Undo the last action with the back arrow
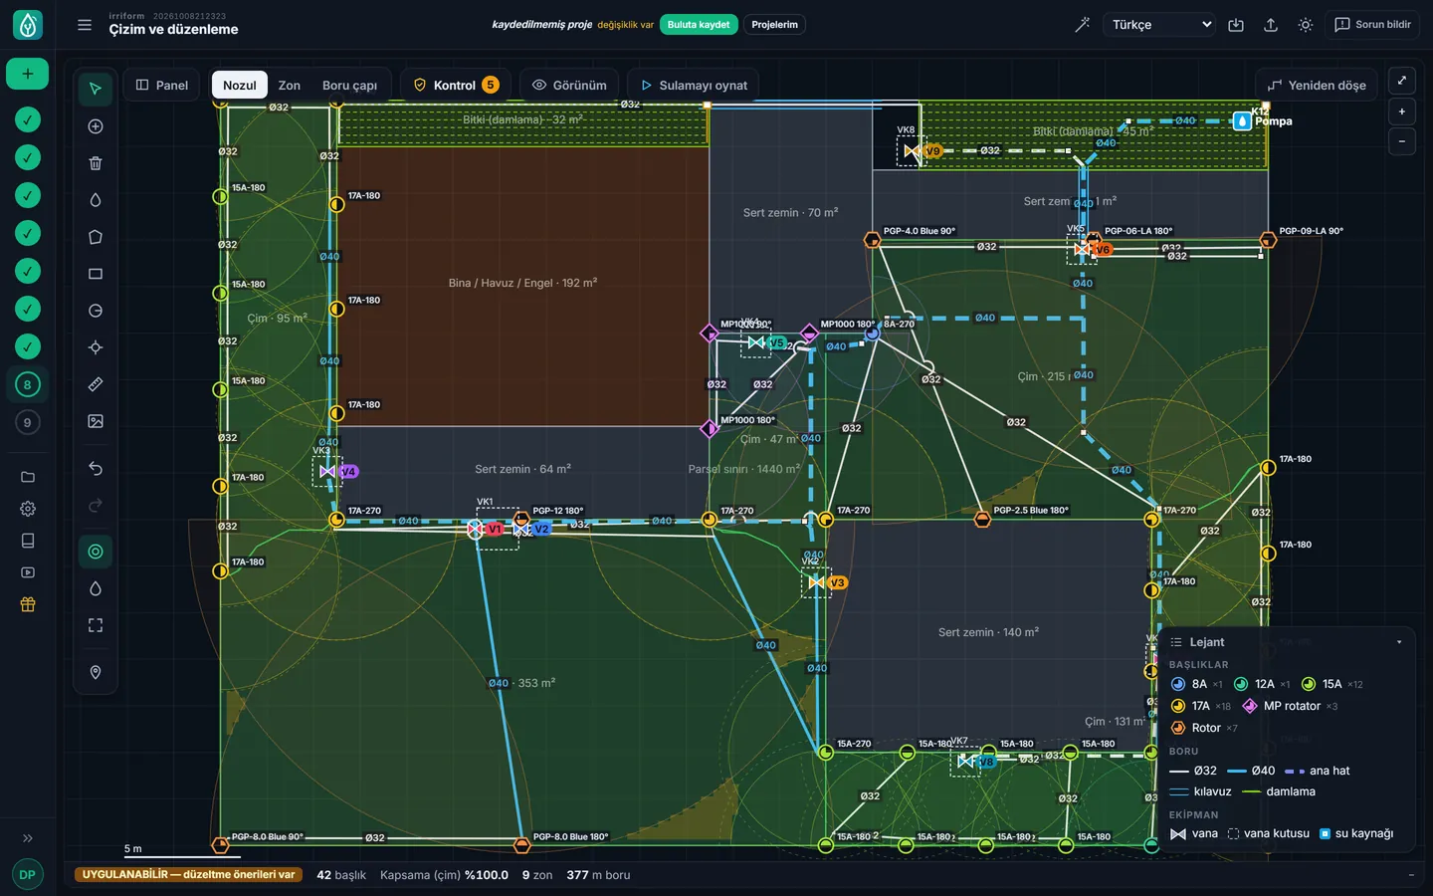This screenshot has height=896, width=1433. (96, 468)
